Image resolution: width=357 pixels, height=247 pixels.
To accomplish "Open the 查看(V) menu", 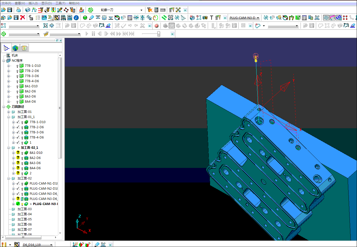I will 20,3.
